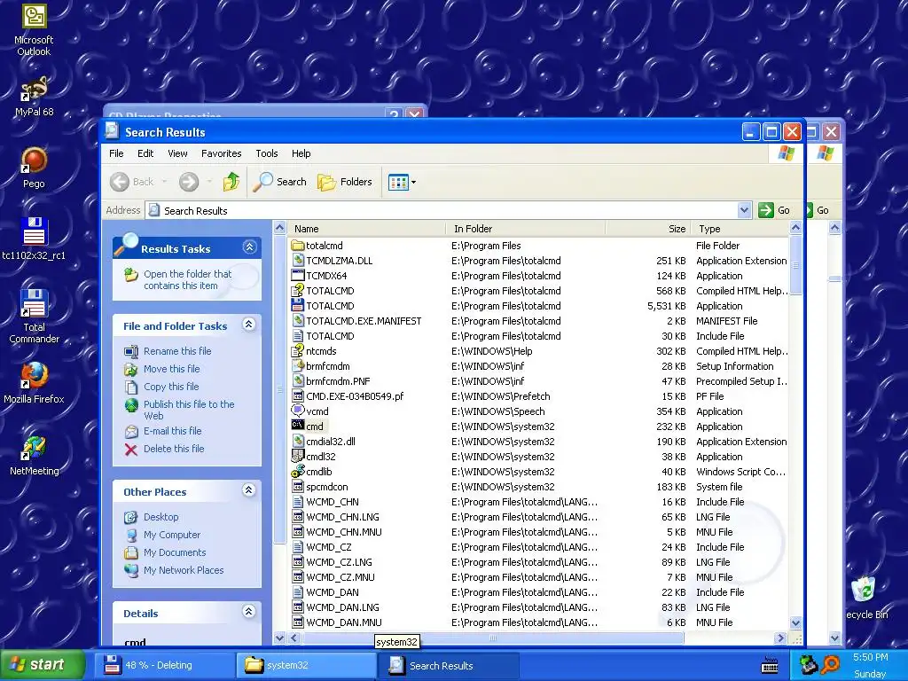Select ntcmds help file icon
The height and width of the screenshot is (681, 908).
coord(298,351)
